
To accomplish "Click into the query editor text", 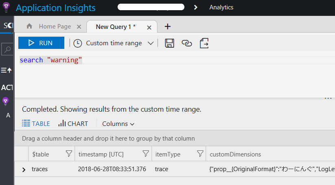I will [50, 60].
